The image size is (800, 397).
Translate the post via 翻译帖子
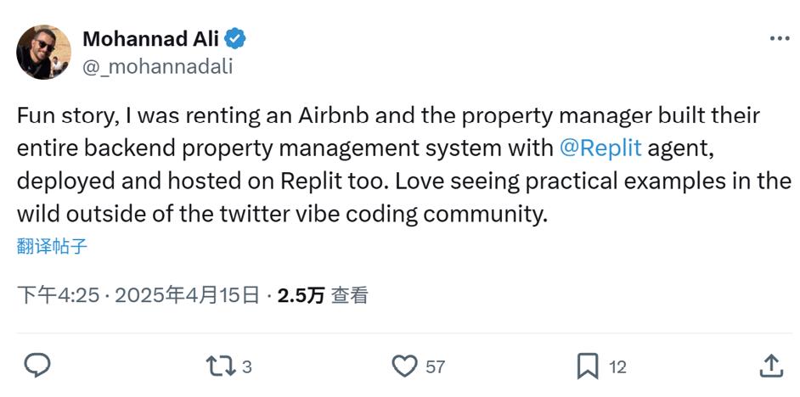click(x=52, y=246)
